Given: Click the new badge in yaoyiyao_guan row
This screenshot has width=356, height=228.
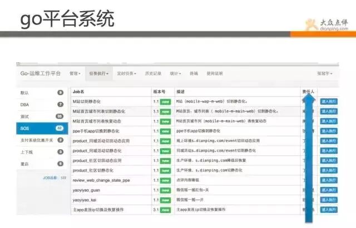Looking at the screenshot, I should [x=166, y=190].
